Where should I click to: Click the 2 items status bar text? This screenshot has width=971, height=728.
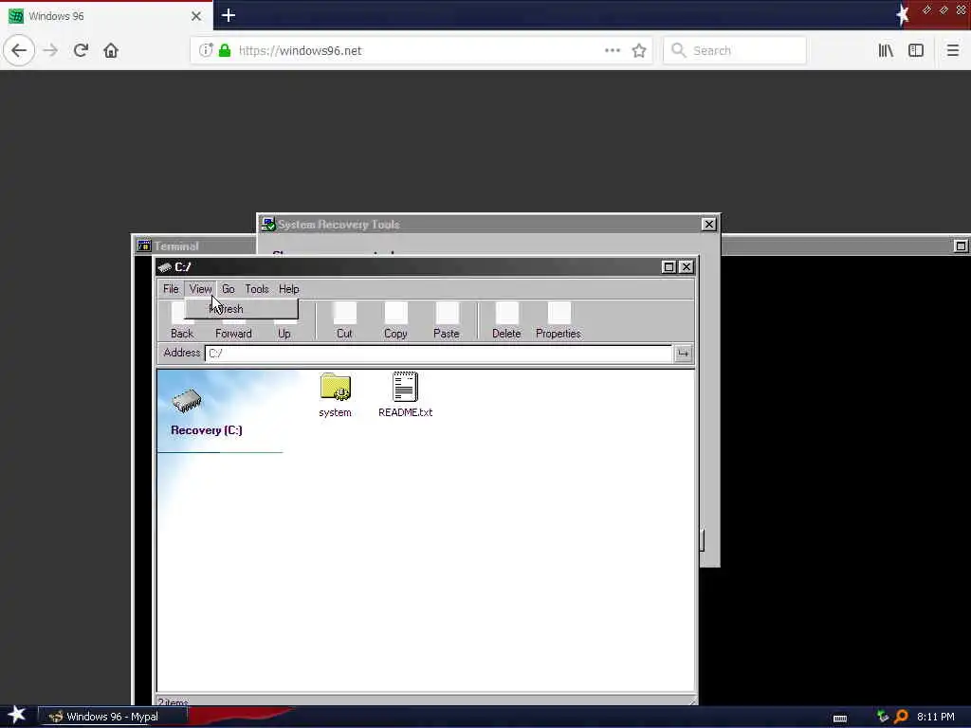173,702
